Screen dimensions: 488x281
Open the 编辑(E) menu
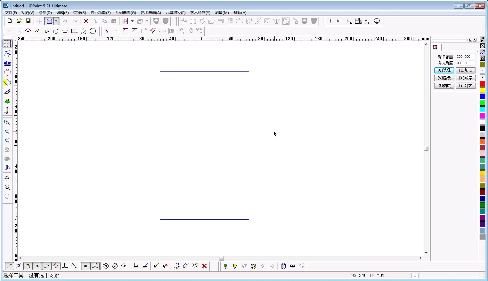click(x=62, y=13)
